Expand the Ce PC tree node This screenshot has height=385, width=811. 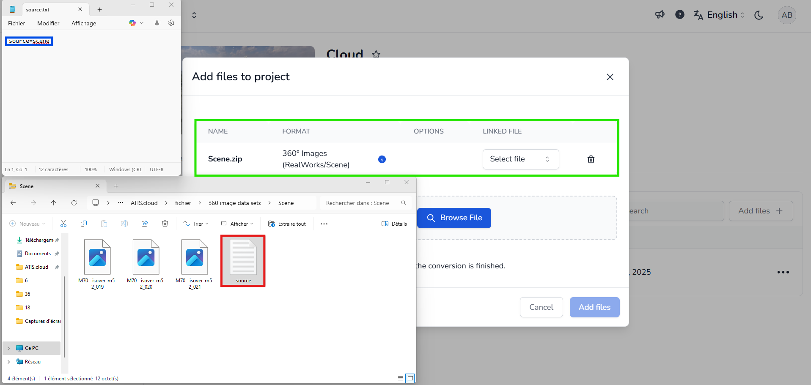[9, 348]
